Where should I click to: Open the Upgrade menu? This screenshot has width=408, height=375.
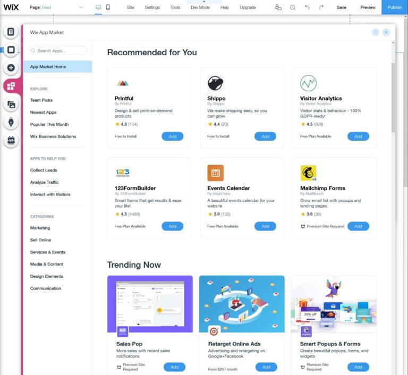point(248,7)
